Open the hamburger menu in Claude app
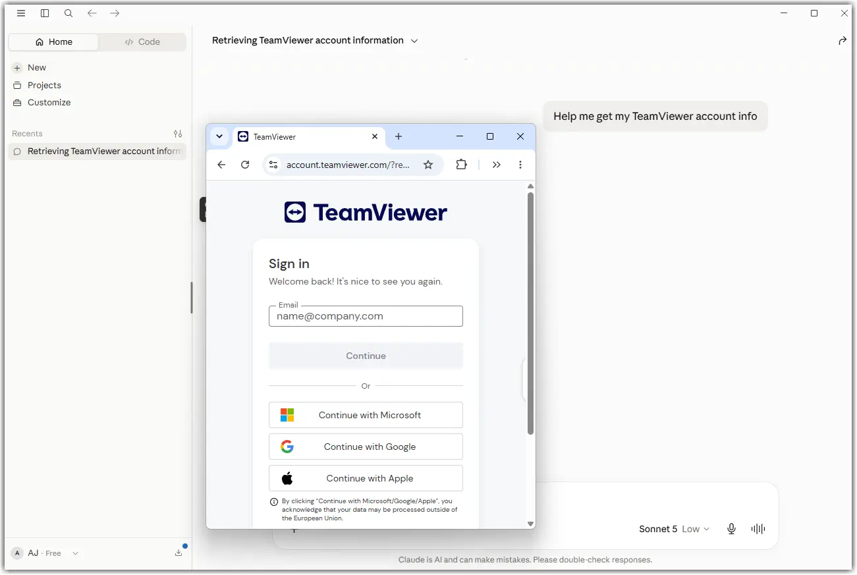 pyautogui.click(x=21, y=13)
